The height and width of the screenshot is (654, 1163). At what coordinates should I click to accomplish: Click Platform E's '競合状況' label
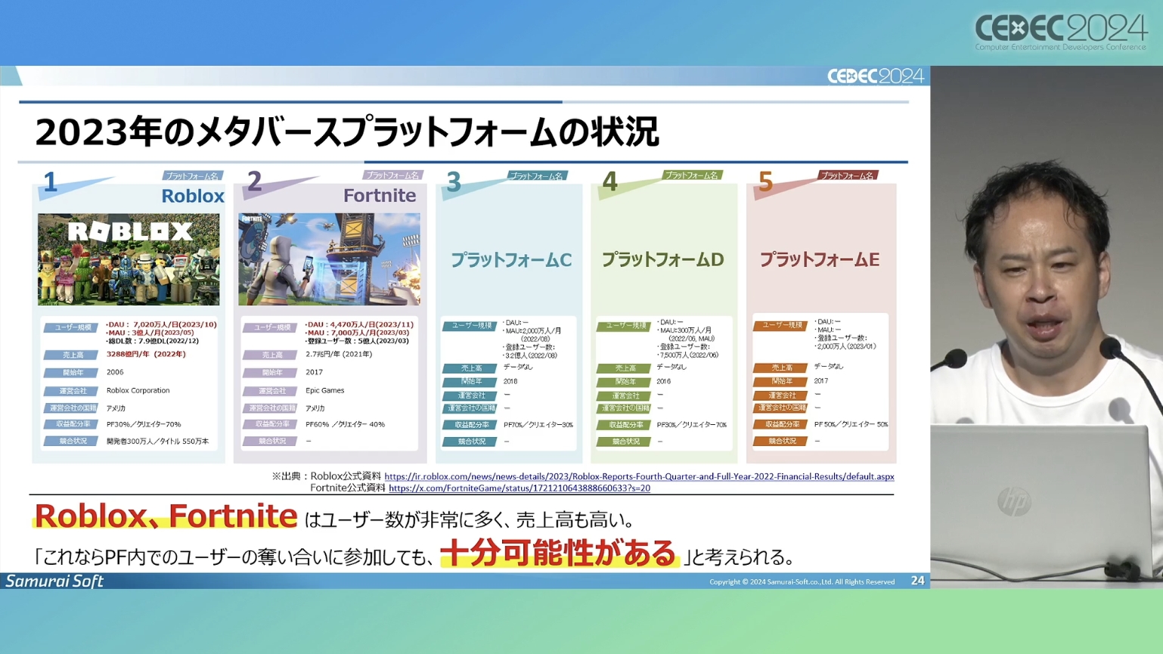coord(781,442)
